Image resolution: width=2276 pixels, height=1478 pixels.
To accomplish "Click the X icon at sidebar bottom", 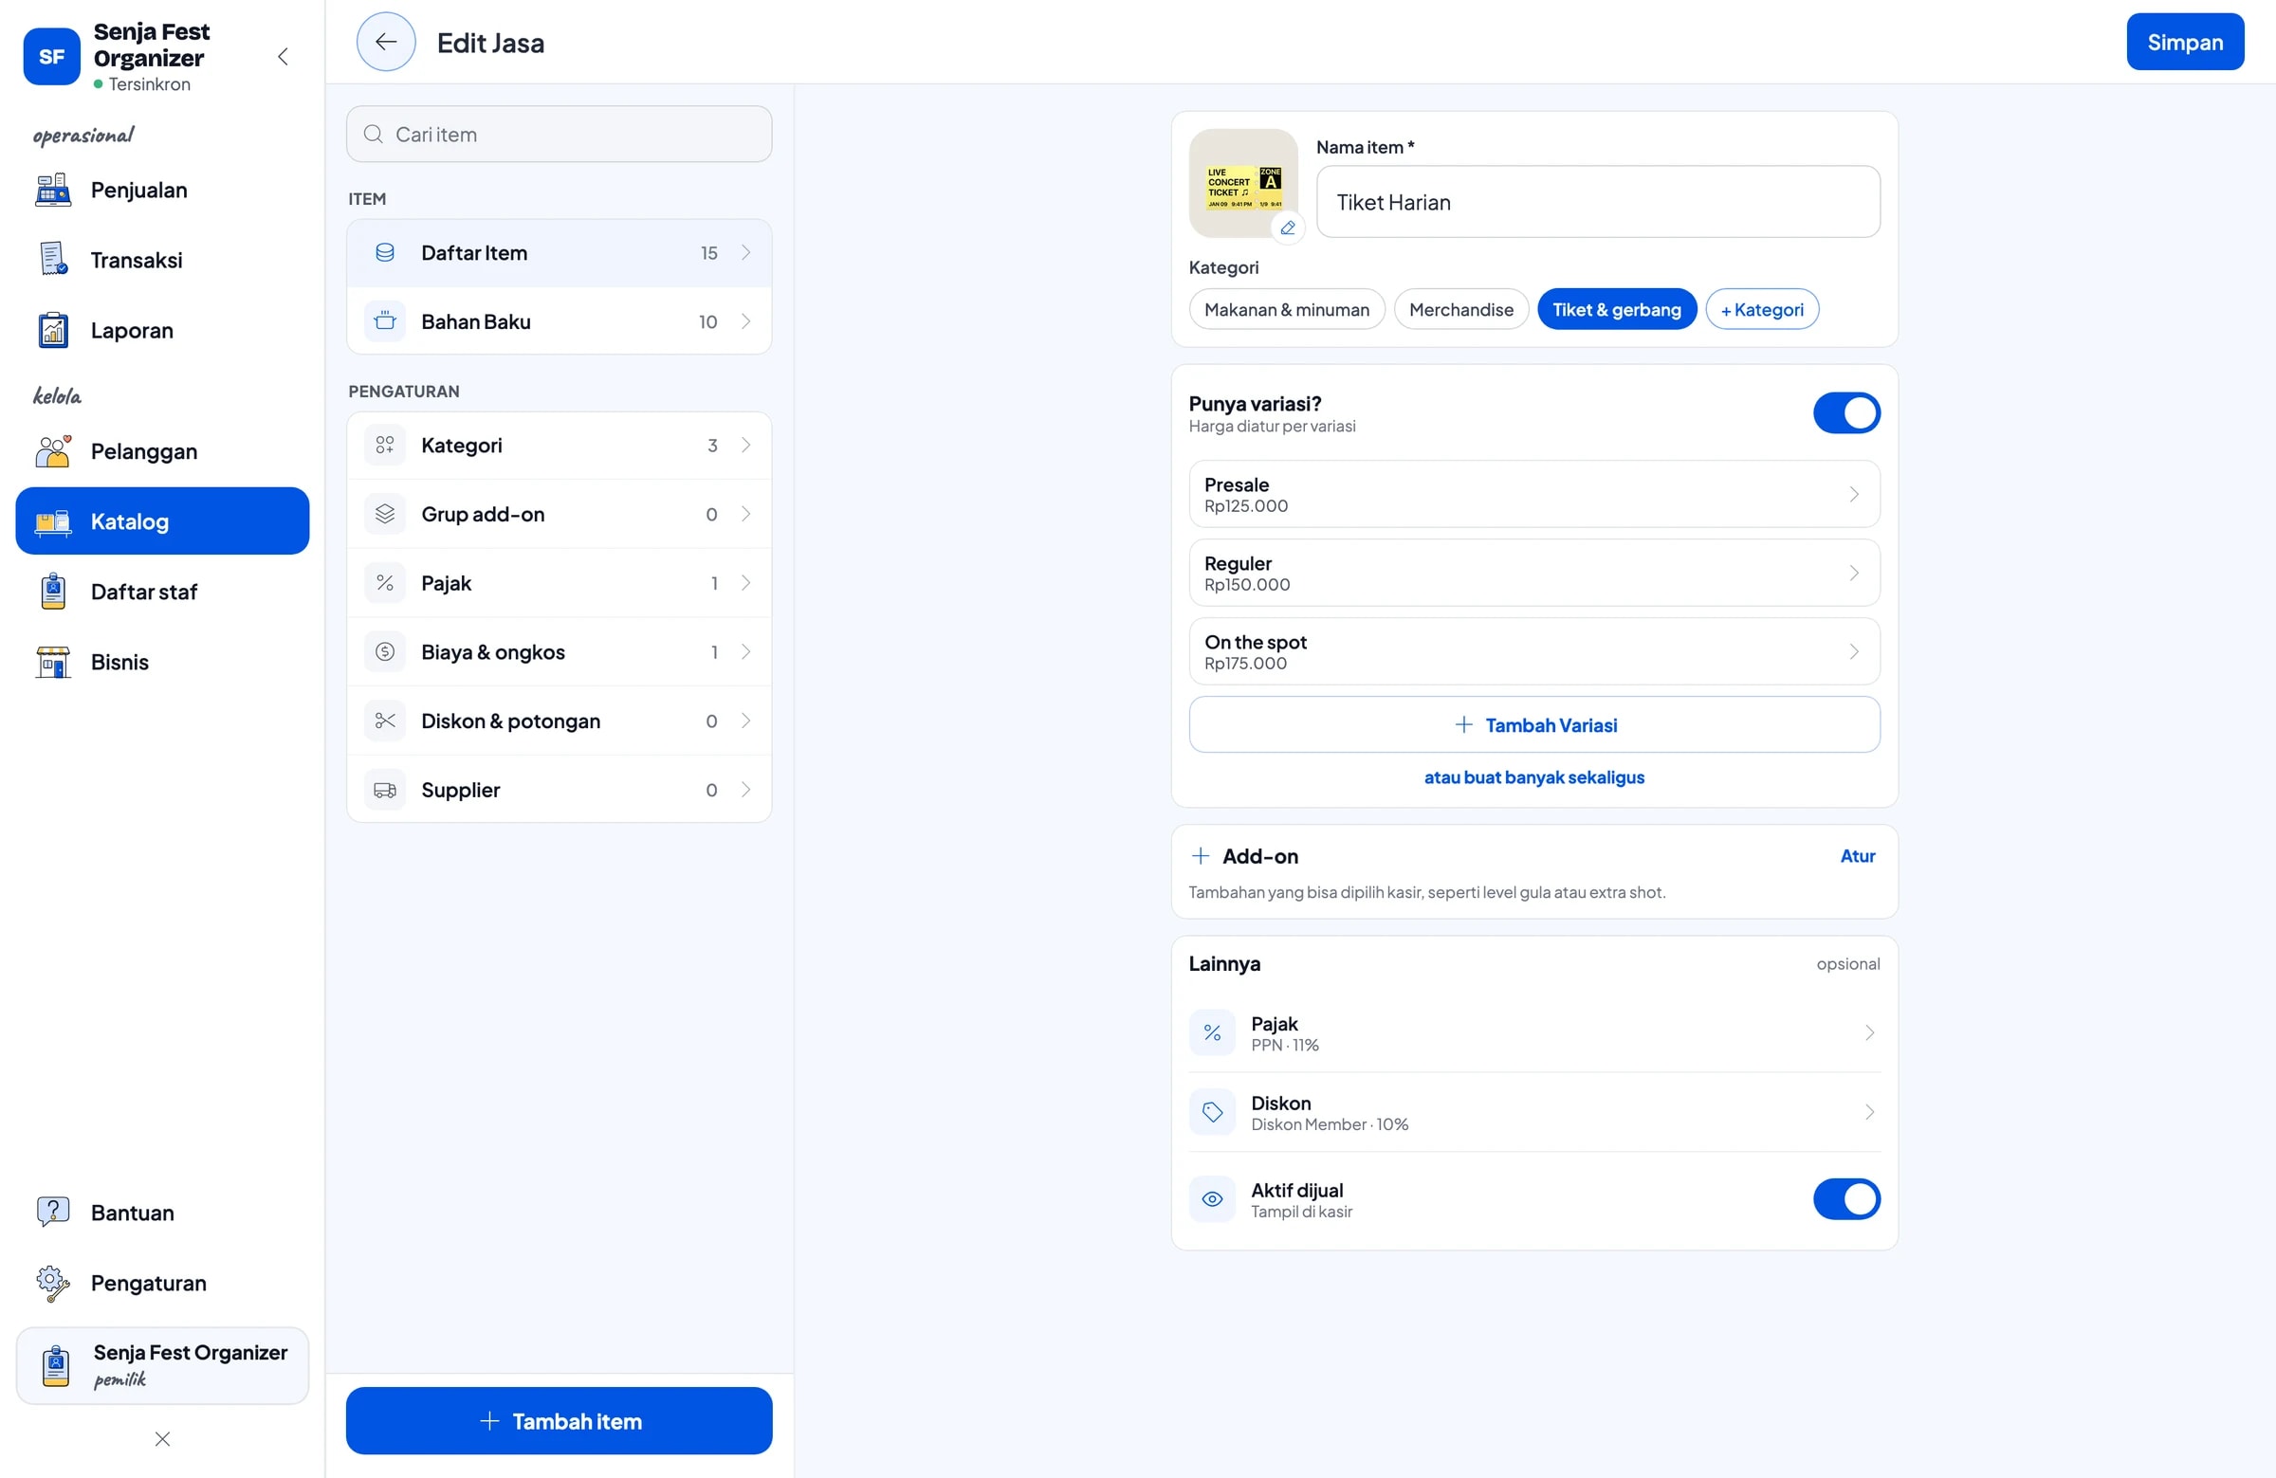I will click(162, 1439).
